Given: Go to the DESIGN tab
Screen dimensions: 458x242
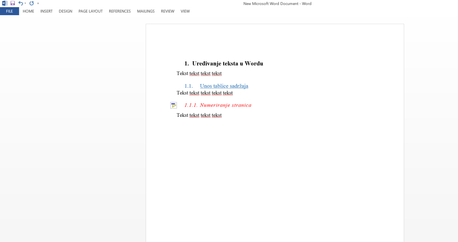Looking at the screenshot, I should pos(65,11).
